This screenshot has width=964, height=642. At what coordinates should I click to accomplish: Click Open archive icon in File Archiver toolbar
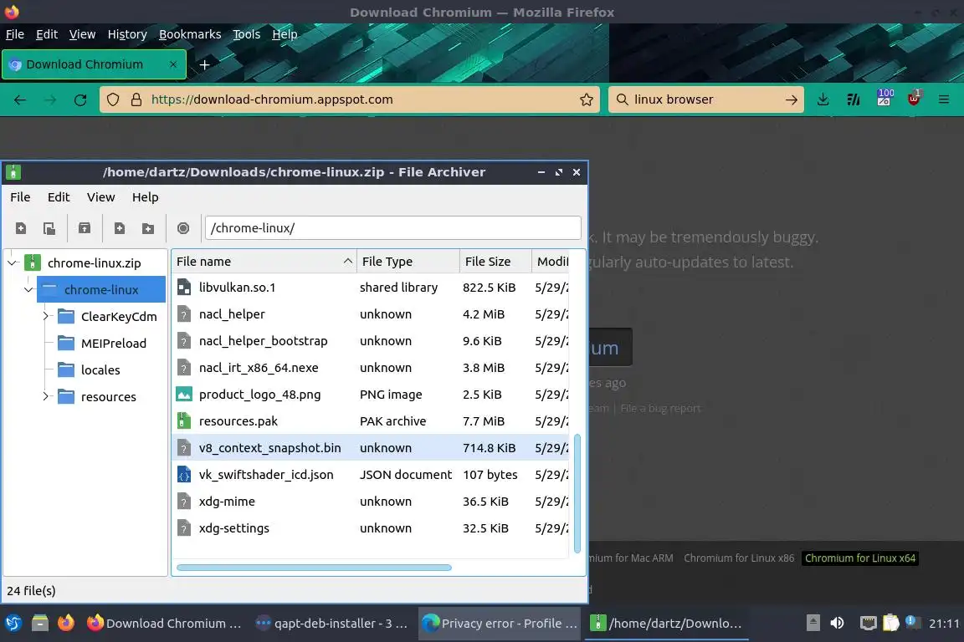click(49, 228)
